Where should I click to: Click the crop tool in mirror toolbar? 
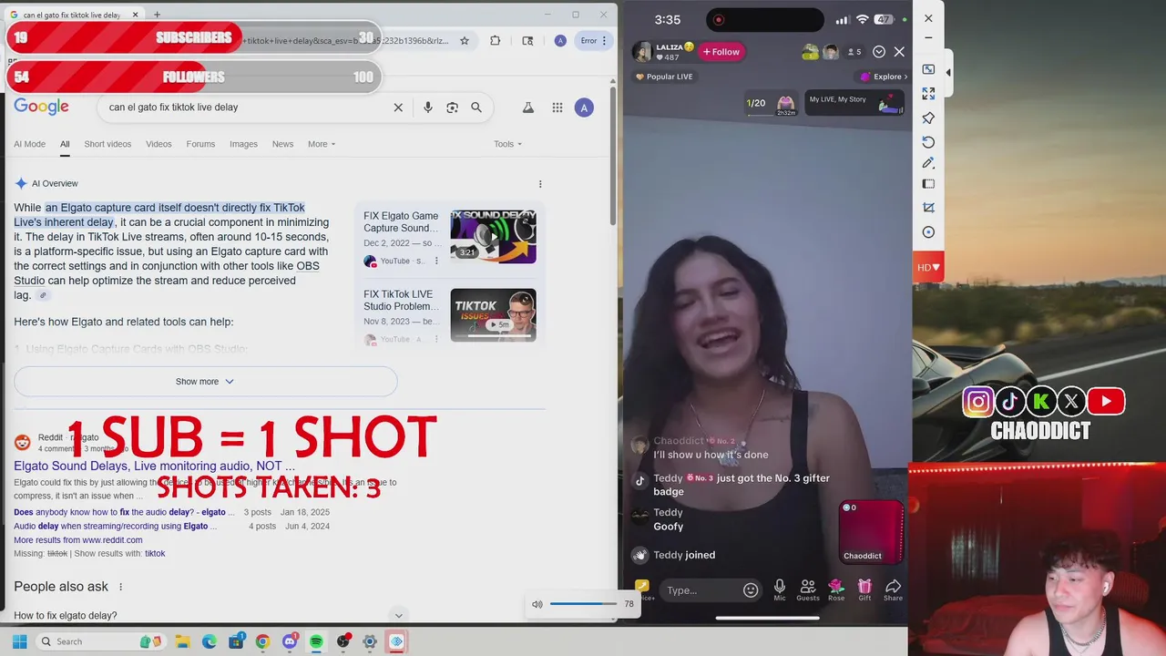coord(928,208)
